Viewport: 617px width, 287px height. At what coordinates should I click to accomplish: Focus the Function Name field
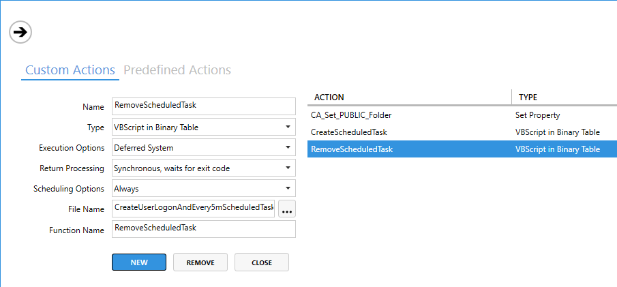pyautogui.click(x=203, y=229)
